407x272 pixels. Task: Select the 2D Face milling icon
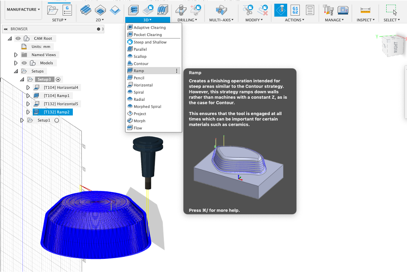tap(115, 10)
